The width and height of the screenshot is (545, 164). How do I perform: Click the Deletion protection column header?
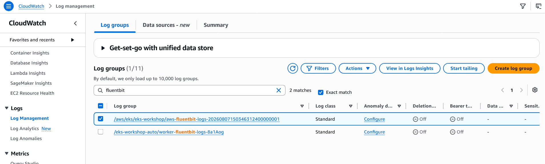[424, 106]
